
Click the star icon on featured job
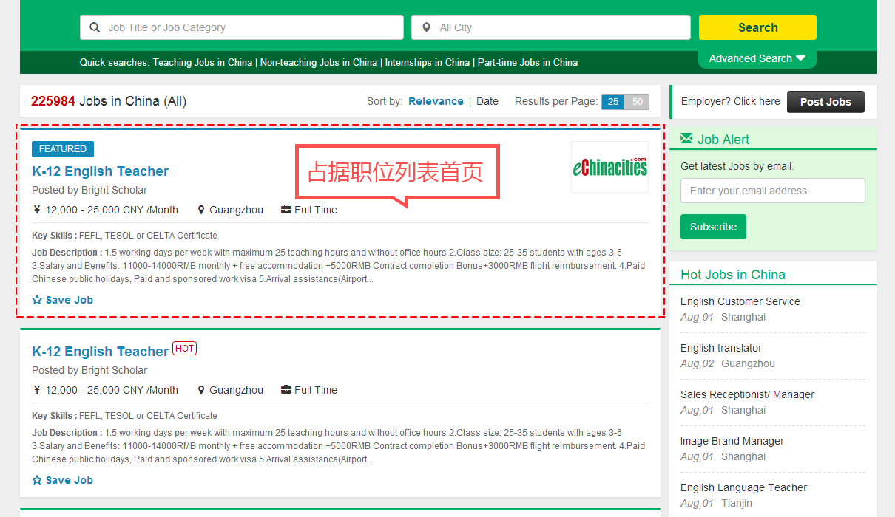pos(37,300)
